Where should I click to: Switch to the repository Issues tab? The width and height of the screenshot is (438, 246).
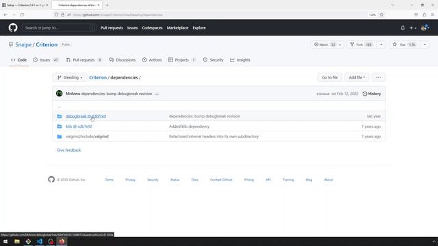tap(46, 60)
